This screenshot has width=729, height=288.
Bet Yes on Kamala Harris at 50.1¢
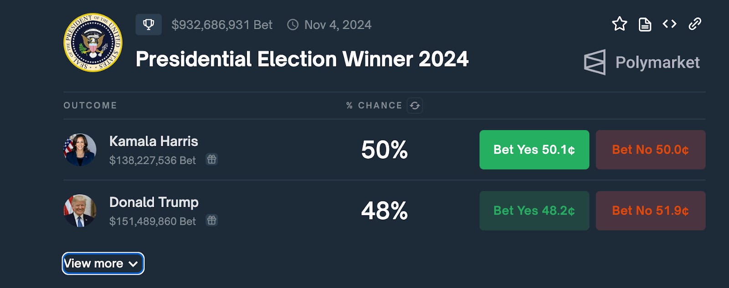[534, 150]
